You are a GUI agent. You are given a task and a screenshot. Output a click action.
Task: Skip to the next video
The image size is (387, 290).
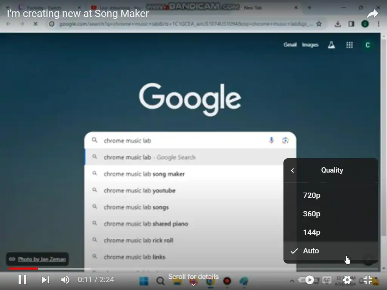point(45,280)
